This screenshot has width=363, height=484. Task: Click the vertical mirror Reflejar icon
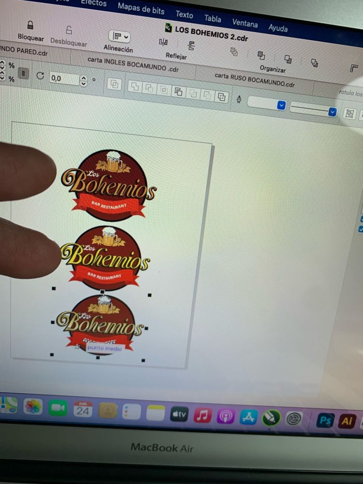click(x=191, y=46)
